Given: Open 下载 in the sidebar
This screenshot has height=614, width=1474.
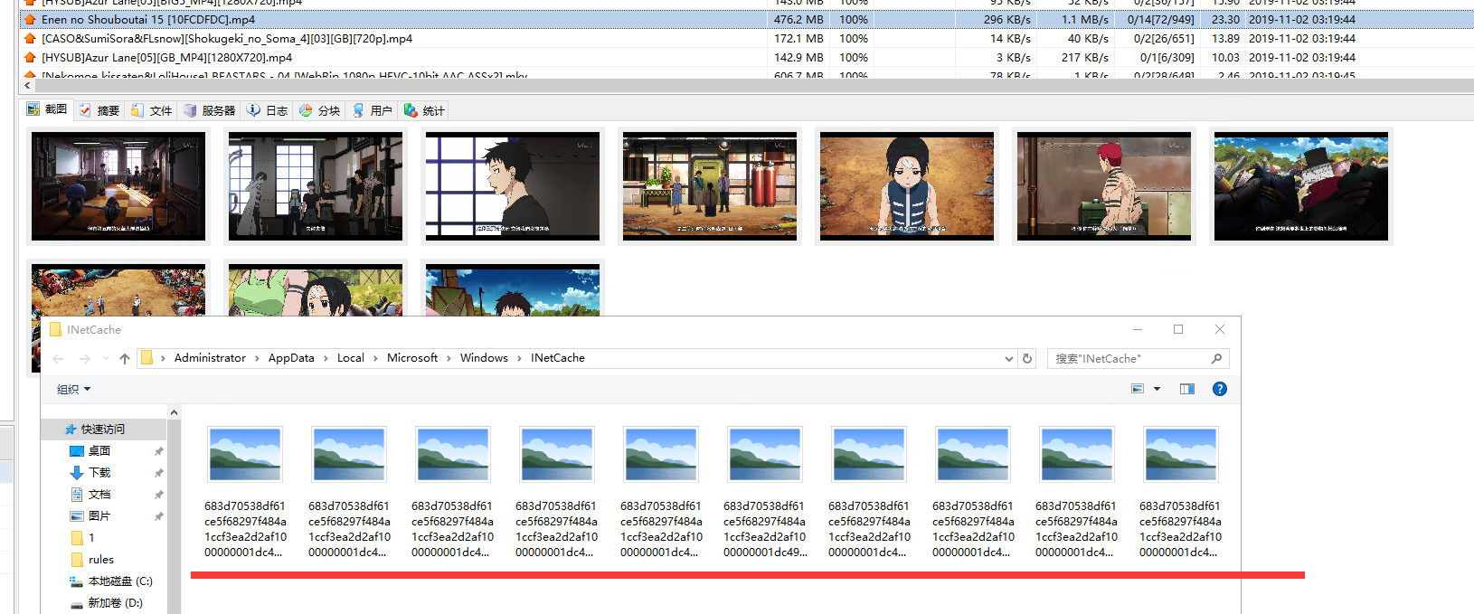Looking at the screenshot, I should point(99,472).
